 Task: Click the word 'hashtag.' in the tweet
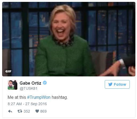(x=60, y=97)
